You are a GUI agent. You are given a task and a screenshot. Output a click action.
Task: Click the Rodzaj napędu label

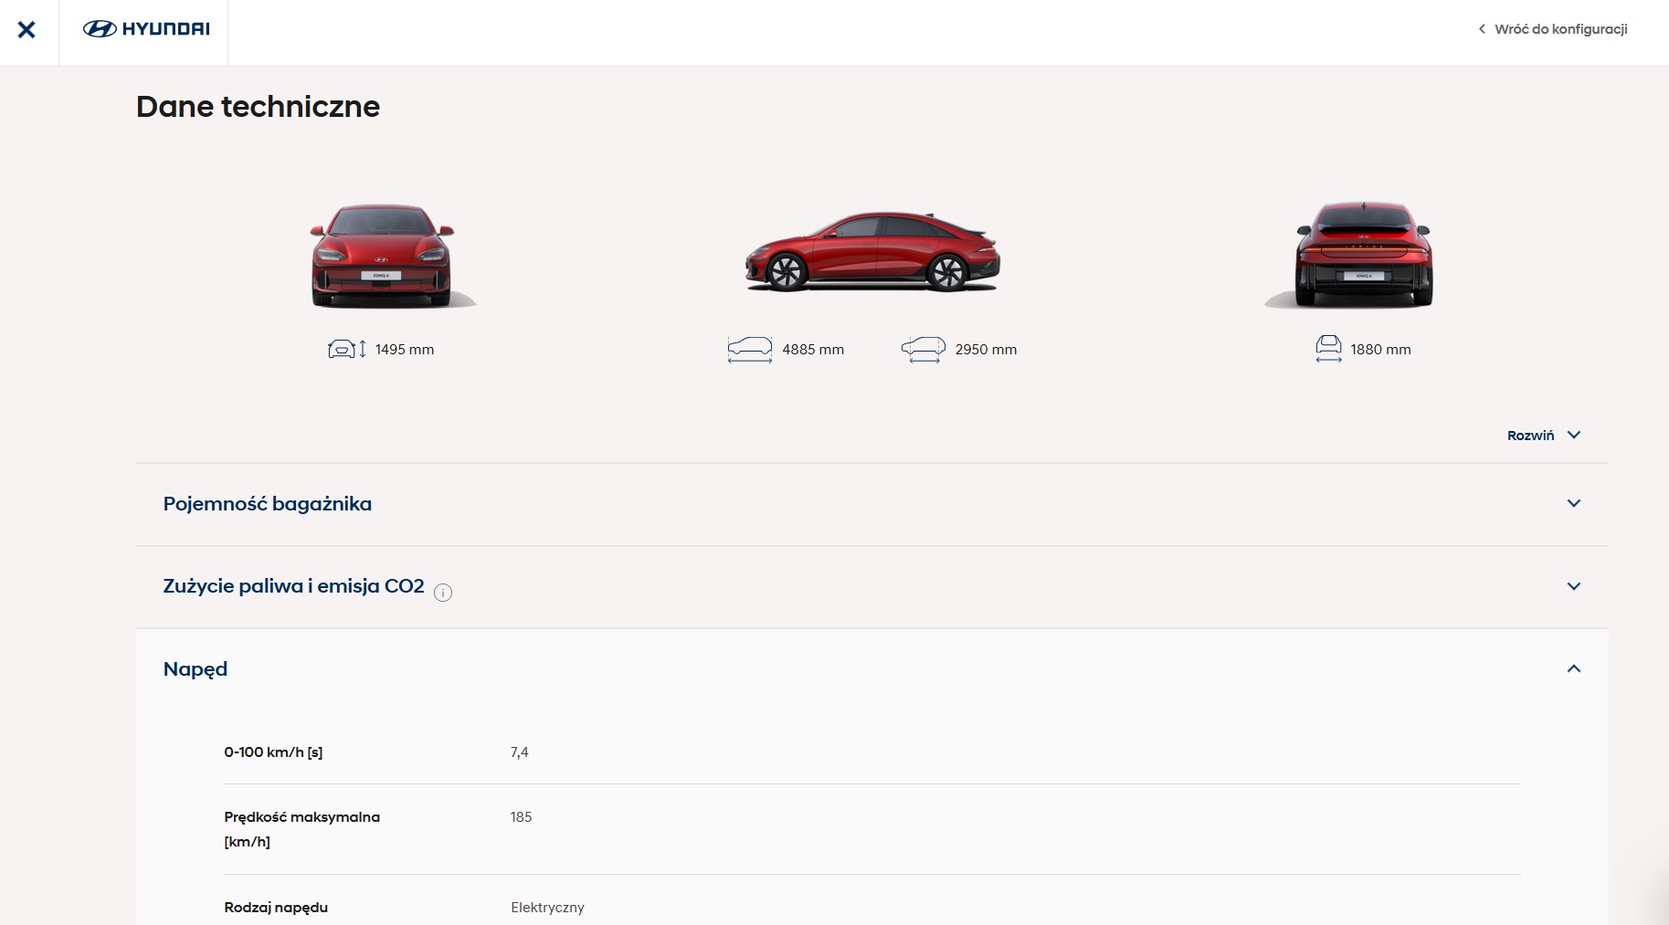click(x=276, y=908)
